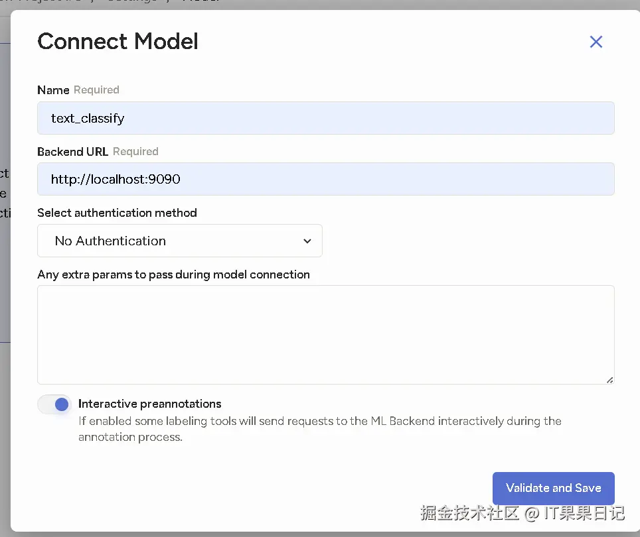This screenshot has width=640, height=537.
Task: Grab the textarea resize handle corner
Action: tap(609, 379)
